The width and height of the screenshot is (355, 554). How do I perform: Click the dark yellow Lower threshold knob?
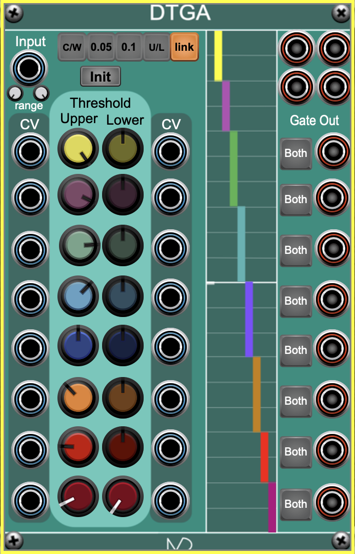(x=123, y=149)
